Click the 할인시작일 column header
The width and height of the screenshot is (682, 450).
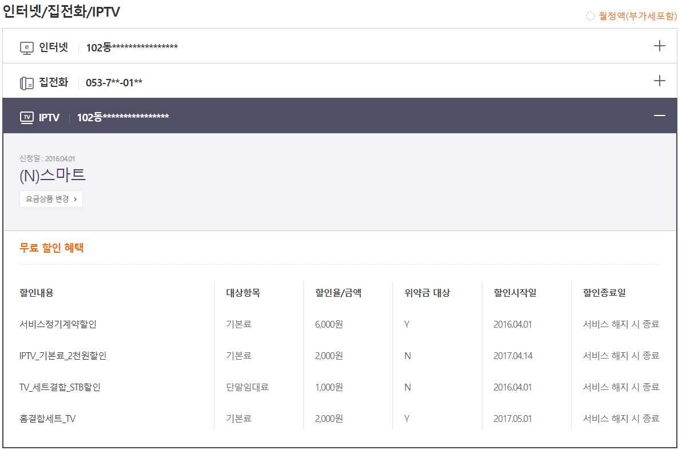click(515, 293)
